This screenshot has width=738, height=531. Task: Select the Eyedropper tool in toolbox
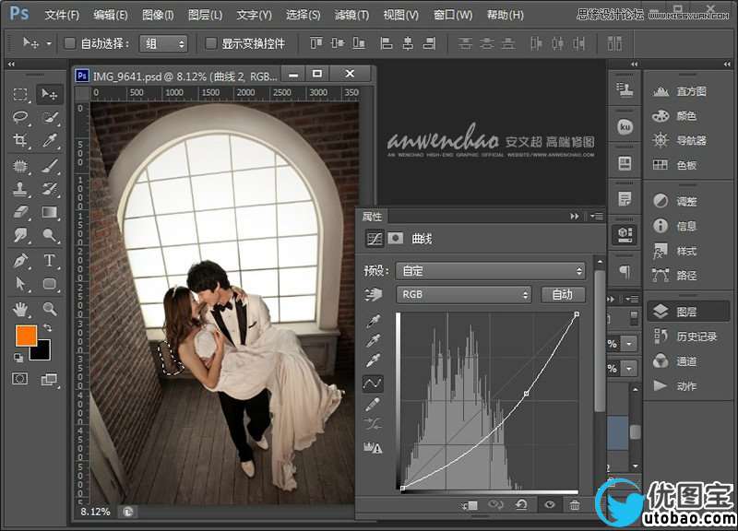(50, 140)
